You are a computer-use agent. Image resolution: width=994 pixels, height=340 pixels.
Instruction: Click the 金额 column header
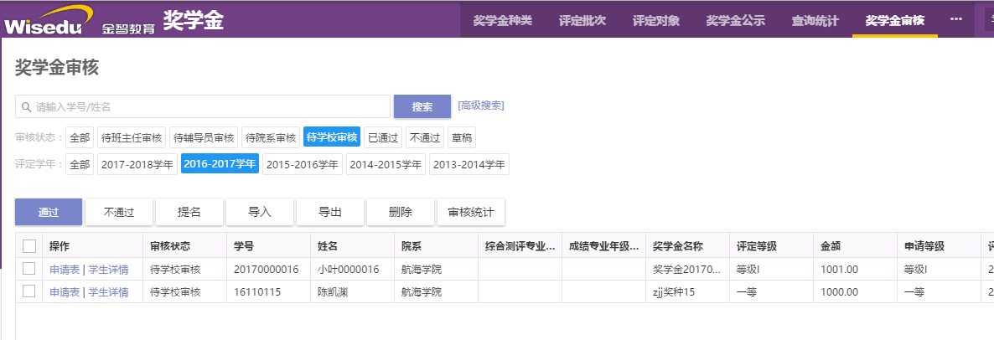855,245
